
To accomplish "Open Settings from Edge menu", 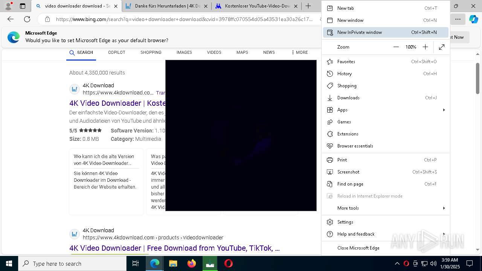I will point(386,222).
